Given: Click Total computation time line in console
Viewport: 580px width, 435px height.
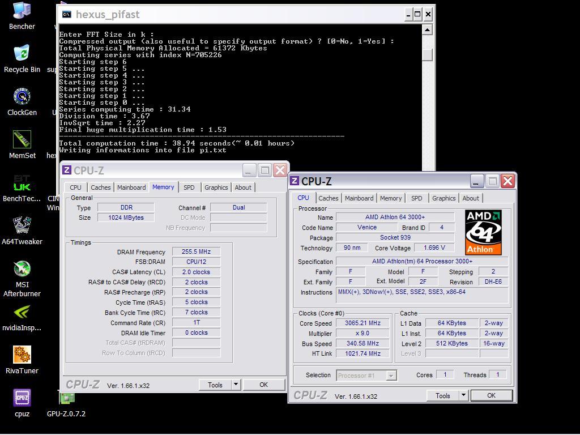Looking at the screenshot, I should [177, 143].
